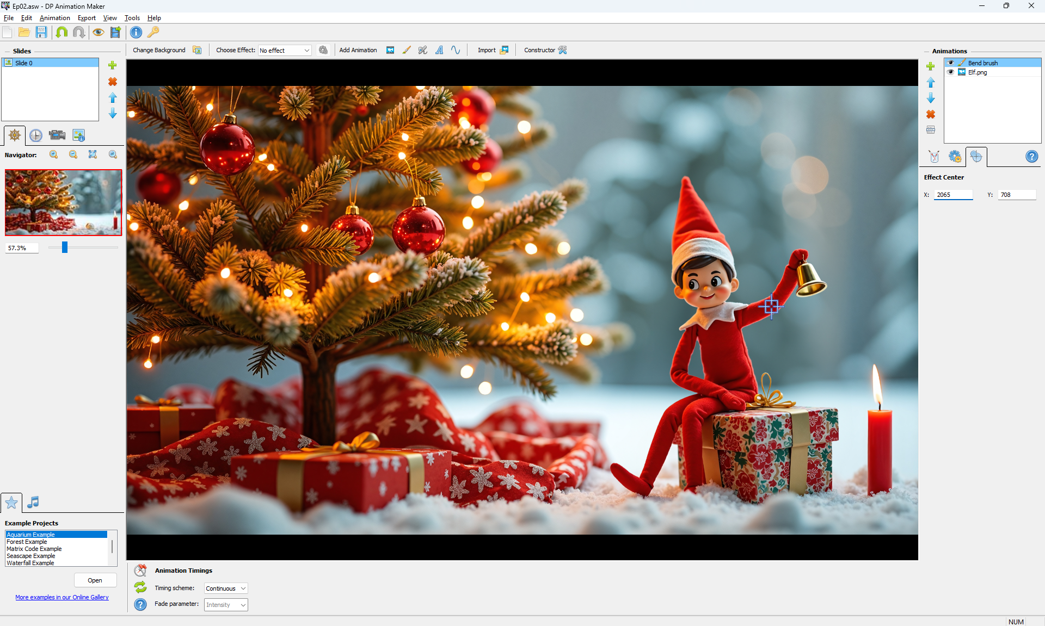
Task: Click the Save project icon
Action: 41,32
